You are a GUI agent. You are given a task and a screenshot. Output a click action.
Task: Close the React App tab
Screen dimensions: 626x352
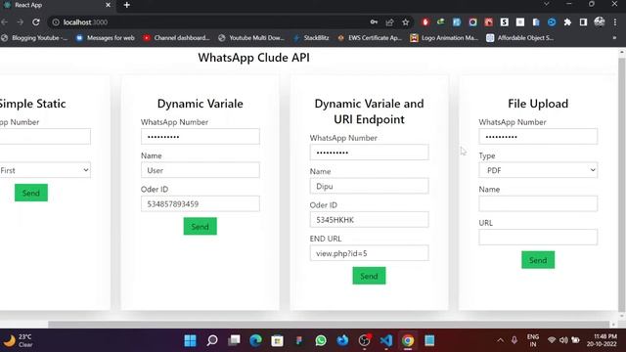[x=108, y=5]
